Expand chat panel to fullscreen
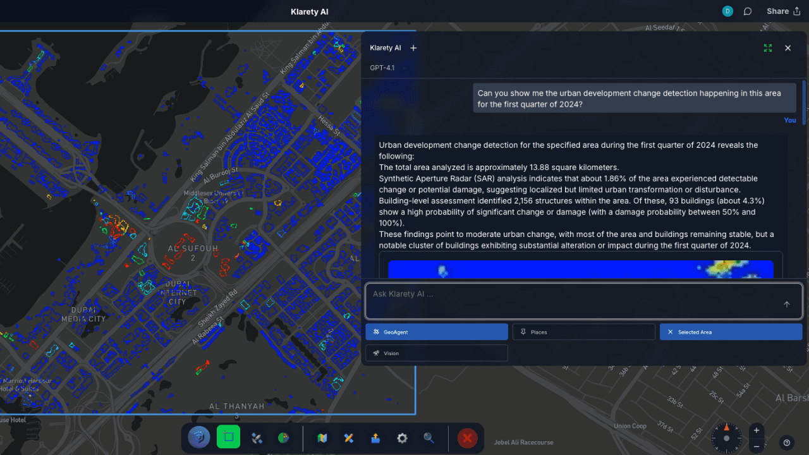The image size is (809, 455). 768,48
